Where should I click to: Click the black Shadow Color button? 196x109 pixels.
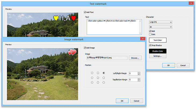pyautogui.click(x=158, y=51)
